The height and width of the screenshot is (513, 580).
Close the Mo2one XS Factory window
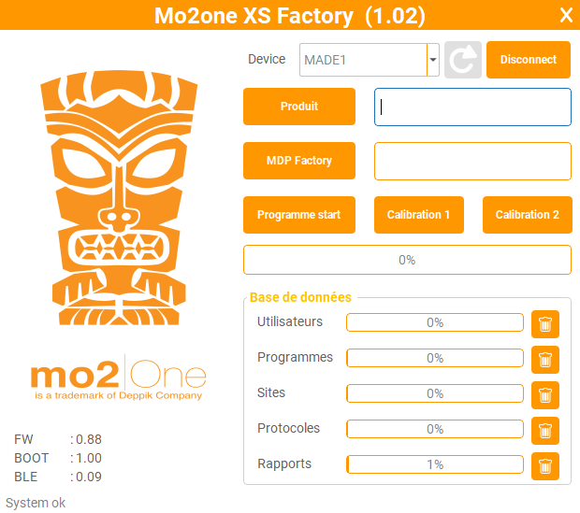pos(566,16)
